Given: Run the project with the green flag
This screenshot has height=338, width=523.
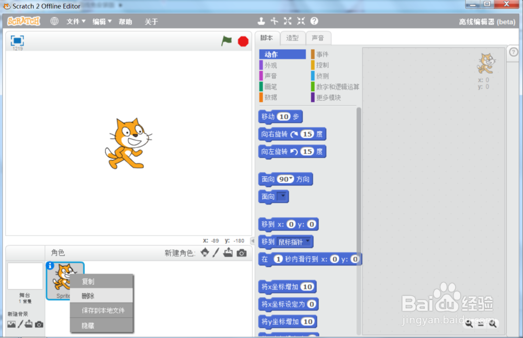Looking at the screenshot, I should point(226,41).
